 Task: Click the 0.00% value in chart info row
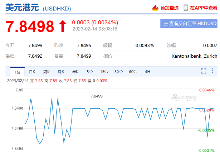tap(102, 81)
